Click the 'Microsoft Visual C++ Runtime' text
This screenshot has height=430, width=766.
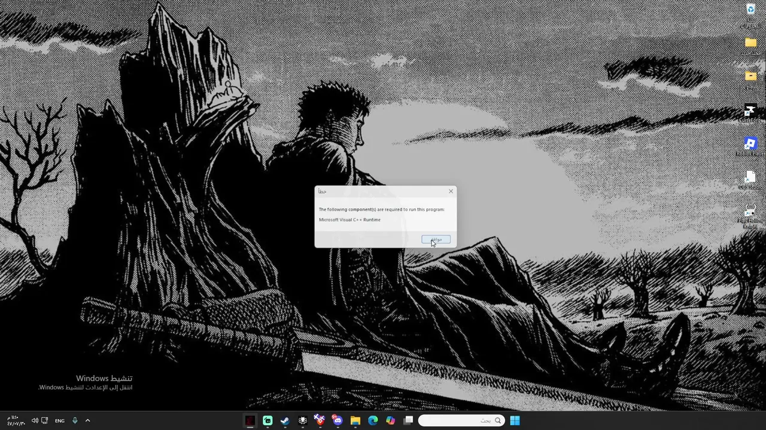(x=349, y=220)
